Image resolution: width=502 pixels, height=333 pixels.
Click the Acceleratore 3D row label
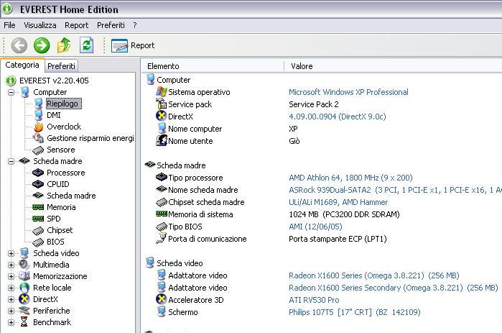pos(196,301)
